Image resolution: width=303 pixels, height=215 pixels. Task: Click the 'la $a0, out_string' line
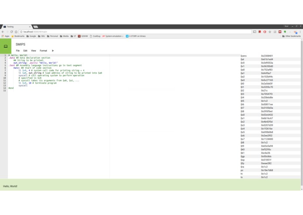(60, 73)
